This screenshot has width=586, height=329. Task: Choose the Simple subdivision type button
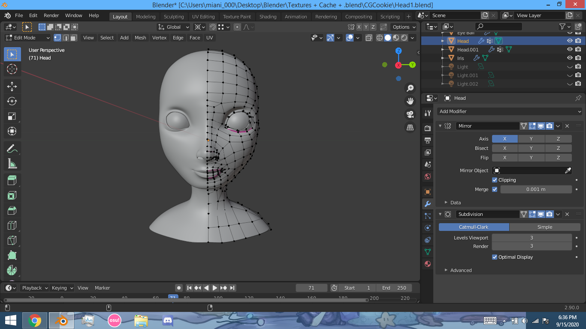(544, 227)
